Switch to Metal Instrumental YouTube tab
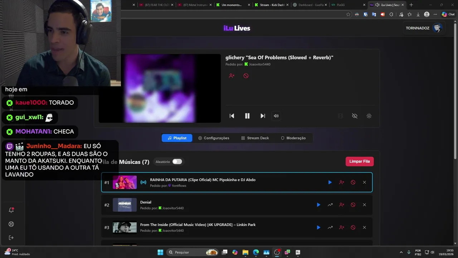Viewport: 458px width, 258px height. click(194, 5)
